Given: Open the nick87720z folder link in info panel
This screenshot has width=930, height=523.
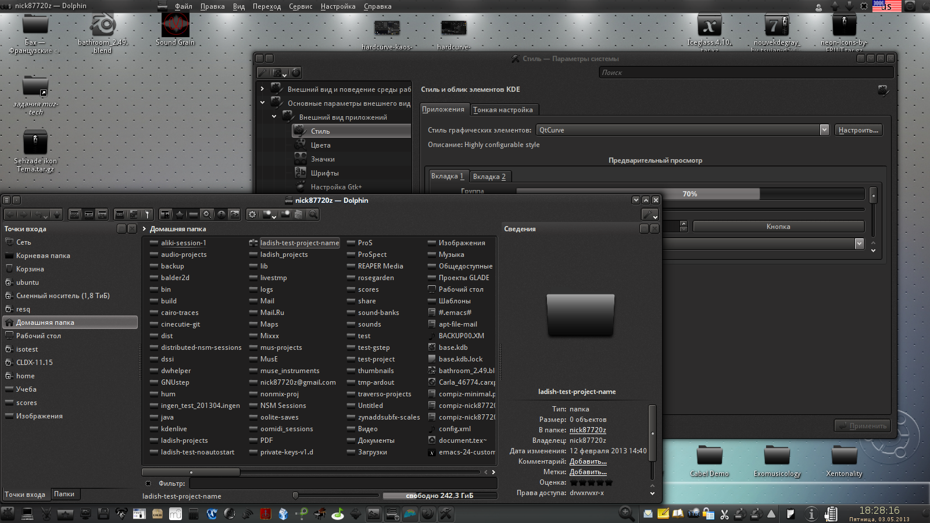Looking at the screenshot, I should pos(588,430).
